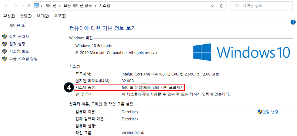
Task: Click the 펜 및 터치 label
Action: pyautogui.click(x=84, y=94)
